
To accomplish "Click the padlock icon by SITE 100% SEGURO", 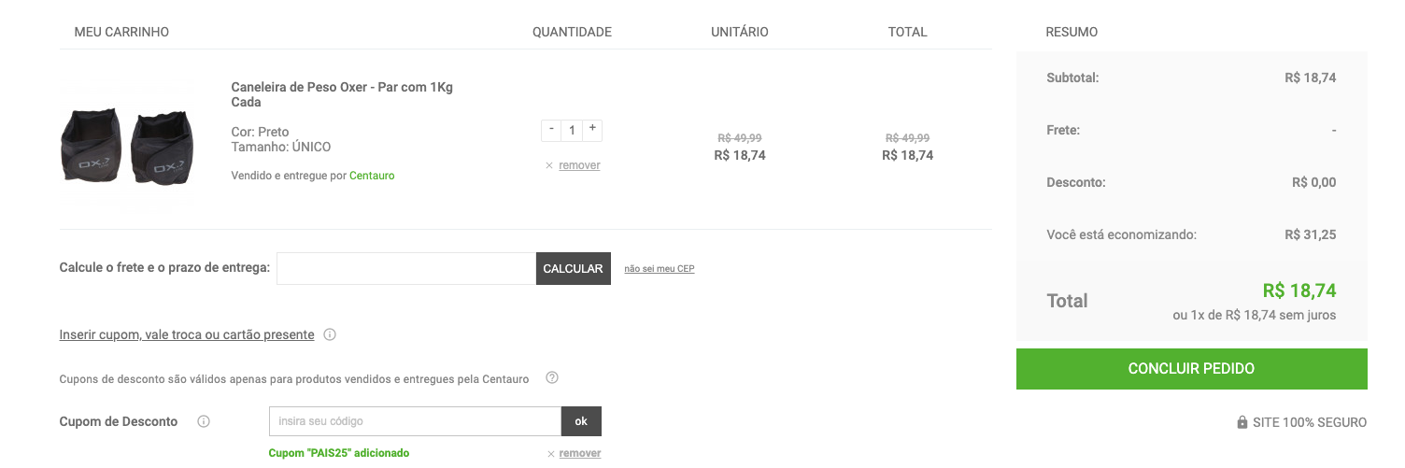I will (1242, 422).
